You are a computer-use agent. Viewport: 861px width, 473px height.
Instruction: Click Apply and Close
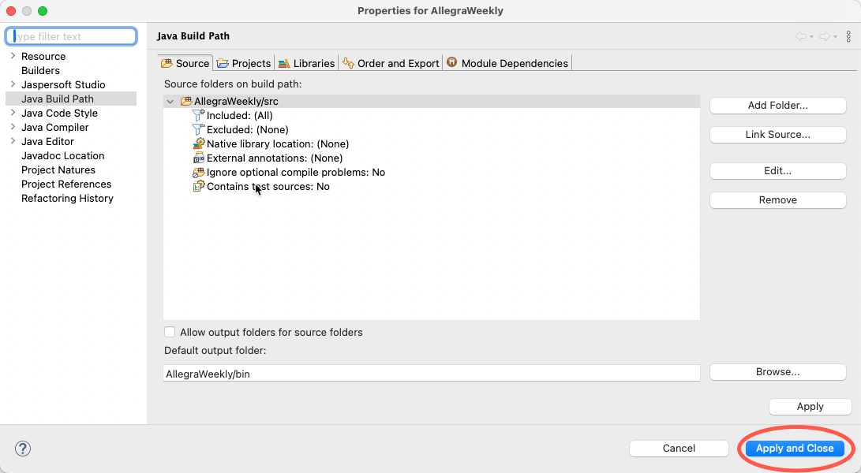click(795, 449)
